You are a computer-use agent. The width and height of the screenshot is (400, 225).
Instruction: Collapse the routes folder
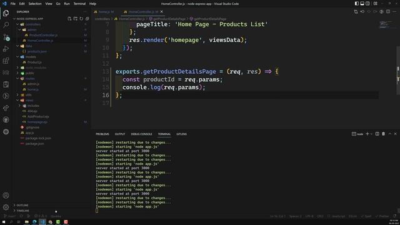(x=17, y=78)
